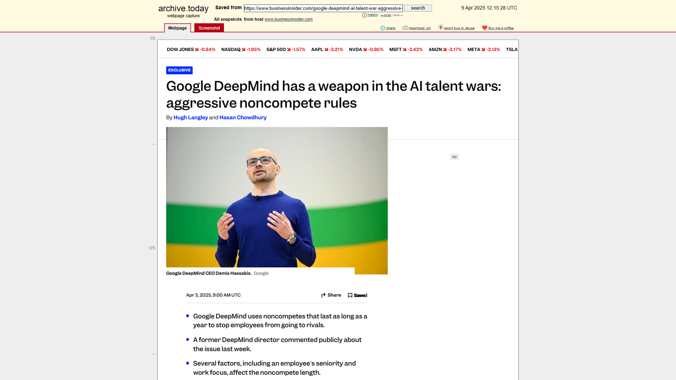676x380 pixels.
Task: Switch to the Screenshot tab
Action: coord(209,28)
